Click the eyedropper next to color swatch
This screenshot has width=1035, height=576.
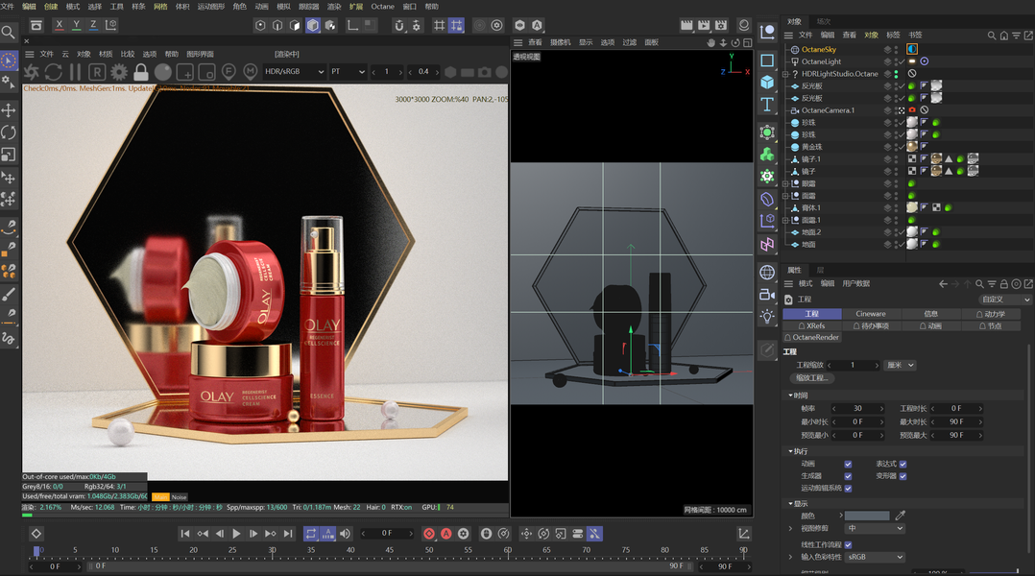point(901,516)
